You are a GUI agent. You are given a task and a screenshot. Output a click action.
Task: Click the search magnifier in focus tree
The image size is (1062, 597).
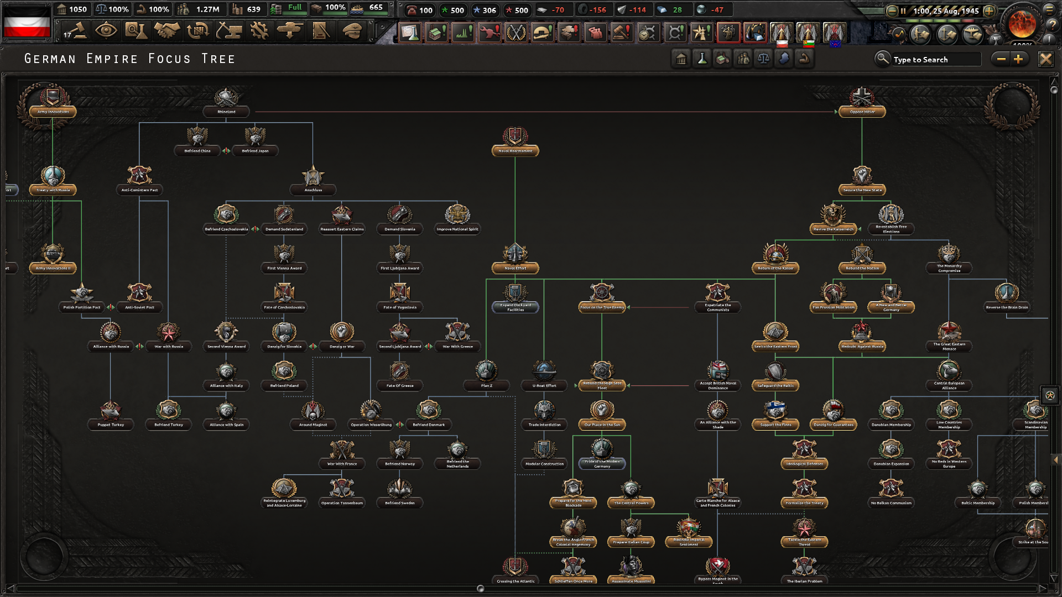click(x=882, y=59)
